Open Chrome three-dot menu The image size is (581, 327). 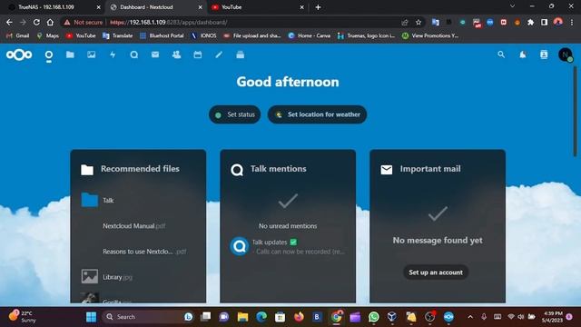(x=572, y=22)
